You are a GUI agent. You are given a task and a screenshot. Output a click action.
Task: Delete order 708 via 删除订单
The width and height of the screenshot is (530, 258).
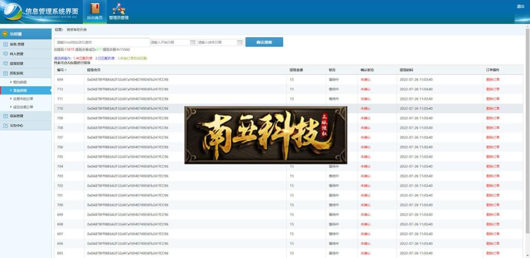(x=493, y=128)
